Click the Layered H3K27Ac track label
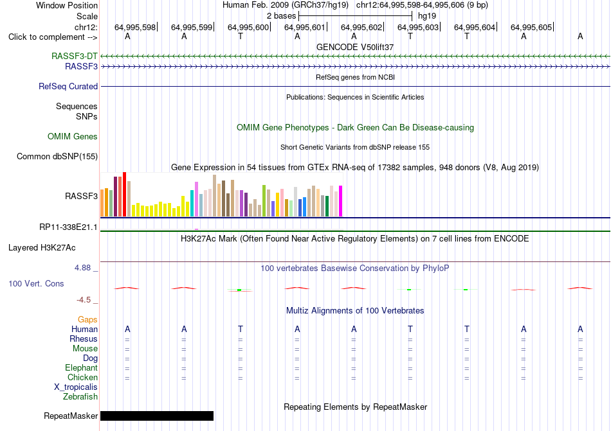Viewport: 611px width, 431px height. click(42, 248)
